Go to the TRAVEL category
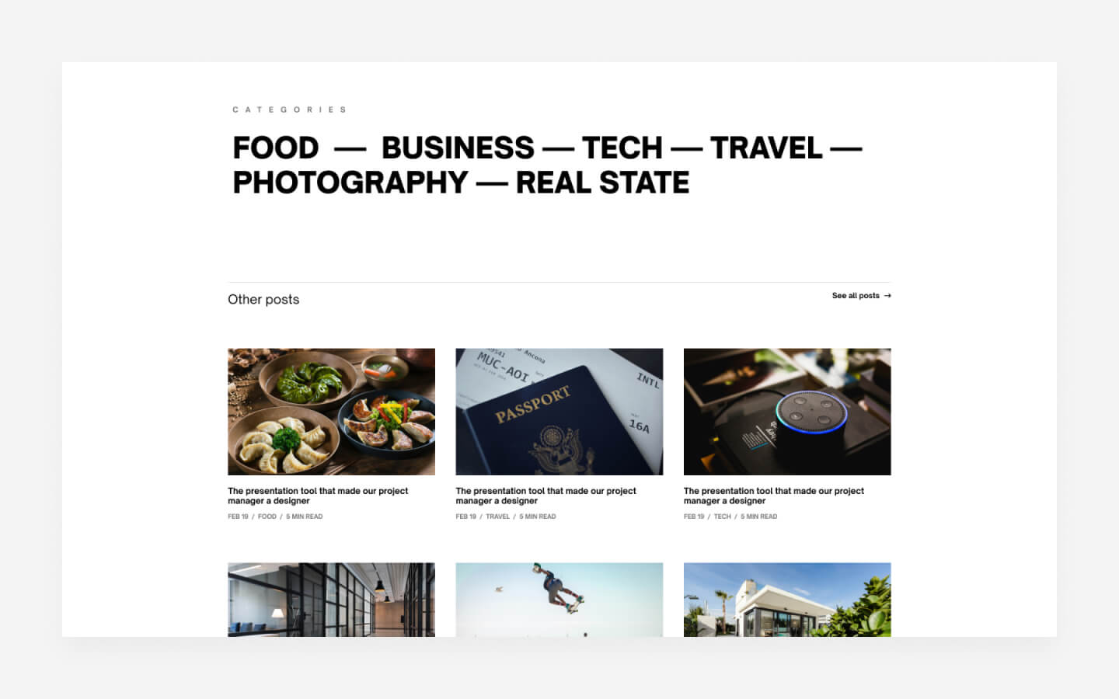 (766, 148)
